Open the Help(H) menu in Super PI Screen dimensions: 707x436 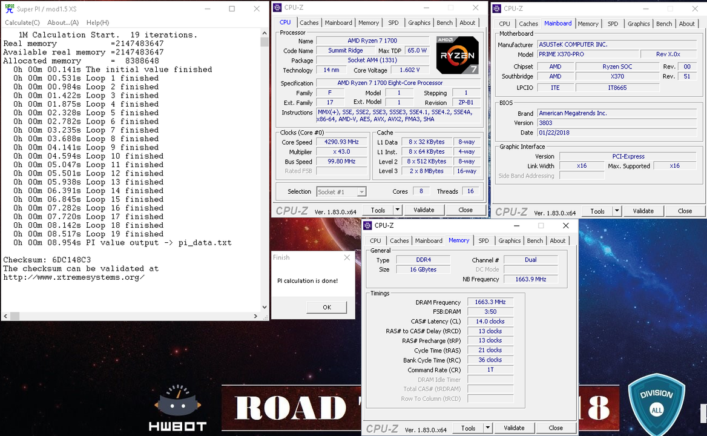(98, 22)
